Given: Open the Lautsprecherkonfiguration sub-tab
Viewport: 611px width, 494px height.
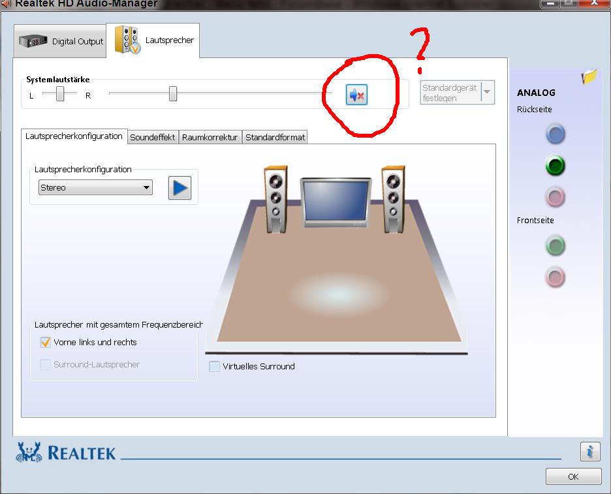Looking at the screenshot, I should click(74, 136).
